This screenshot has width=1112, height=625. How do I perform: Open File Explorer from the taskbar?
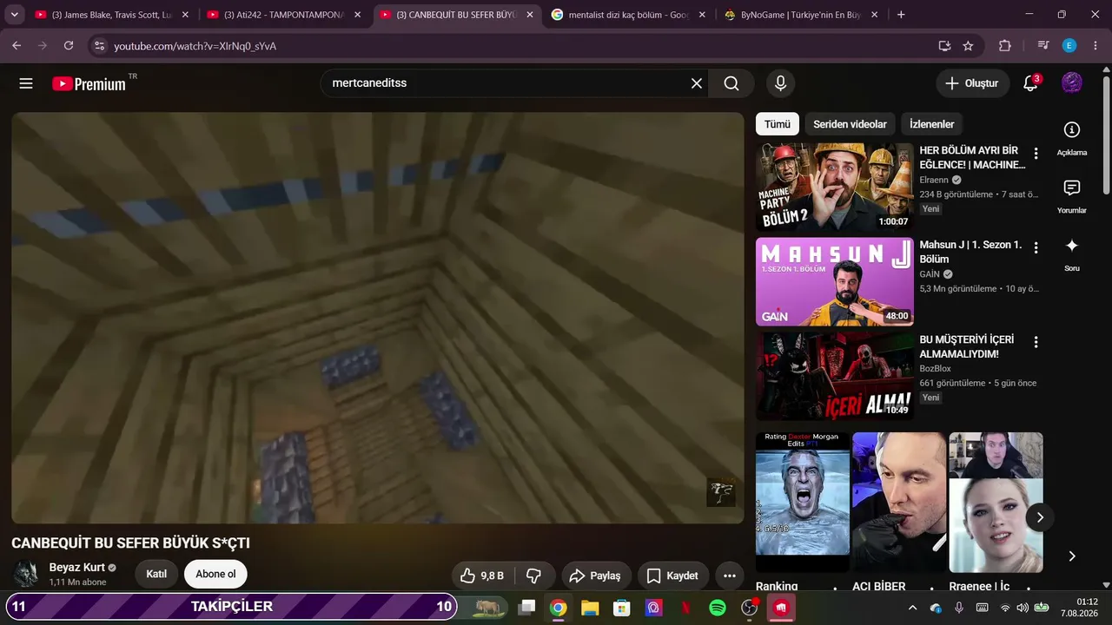[x=590, y=608]
